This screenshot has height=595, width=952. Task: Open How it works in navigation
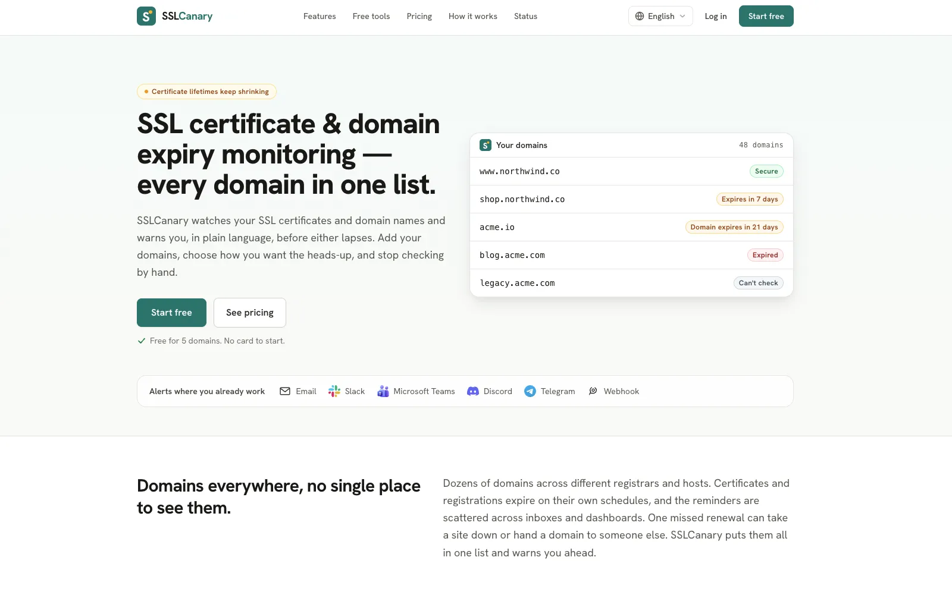(x=473, y=16)
